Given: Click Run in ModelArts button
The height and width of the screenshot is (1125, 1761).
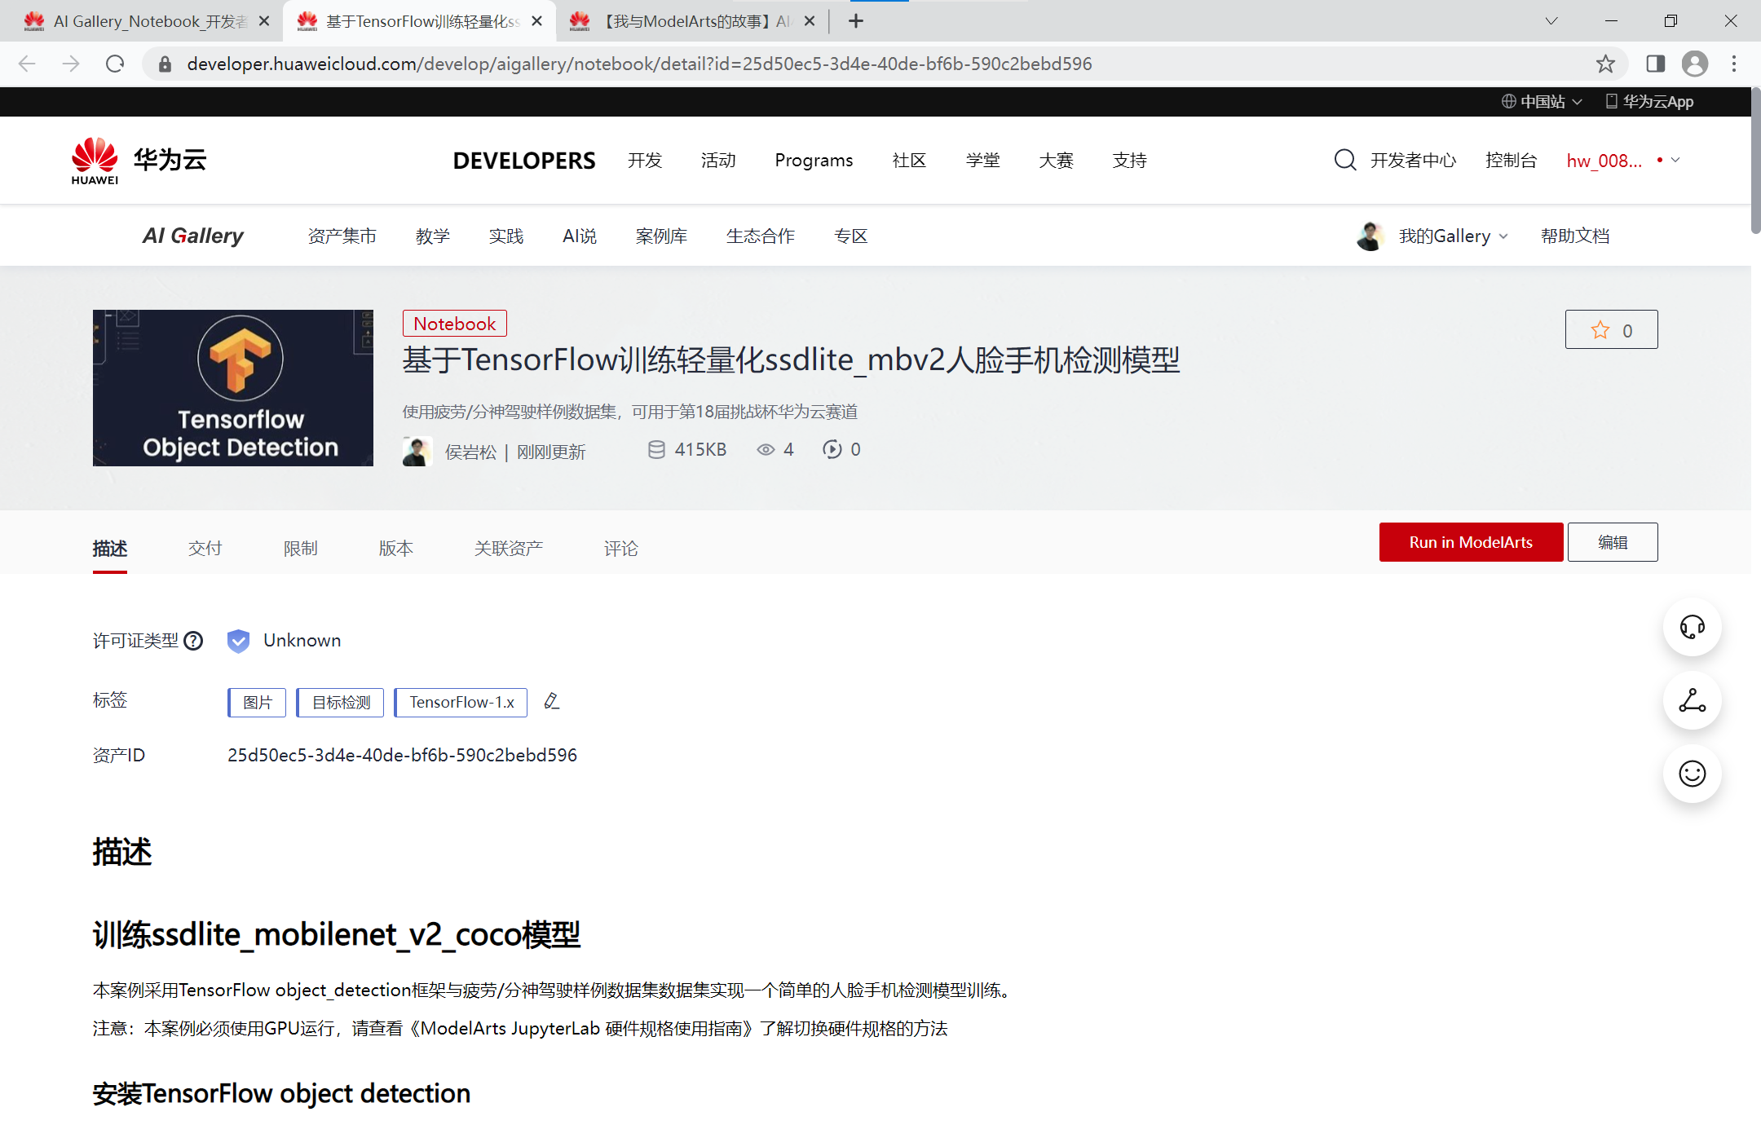Looking at the screenshot, I should coord(1471,542).
